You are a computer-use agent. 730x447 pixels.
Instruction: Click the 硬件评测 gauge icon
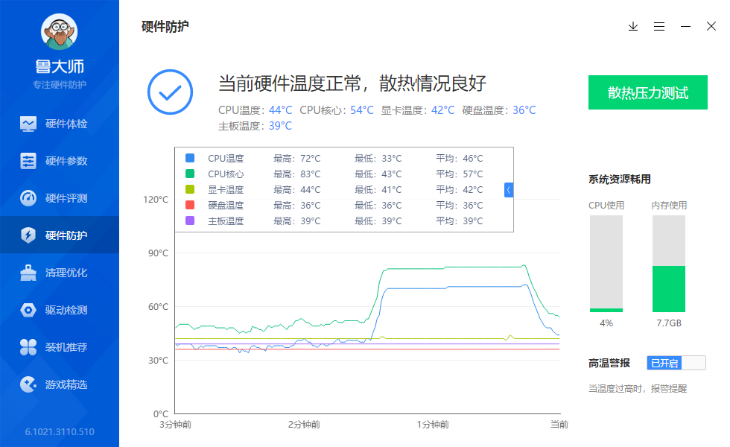coord(28,198)
